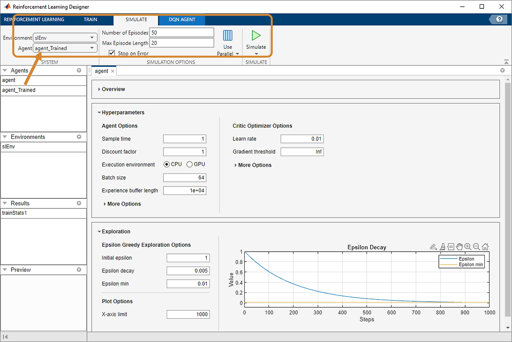Viewport: 512px width, 342px height.
Task: Collapse the Results panel
Action: tap(5, 203)
